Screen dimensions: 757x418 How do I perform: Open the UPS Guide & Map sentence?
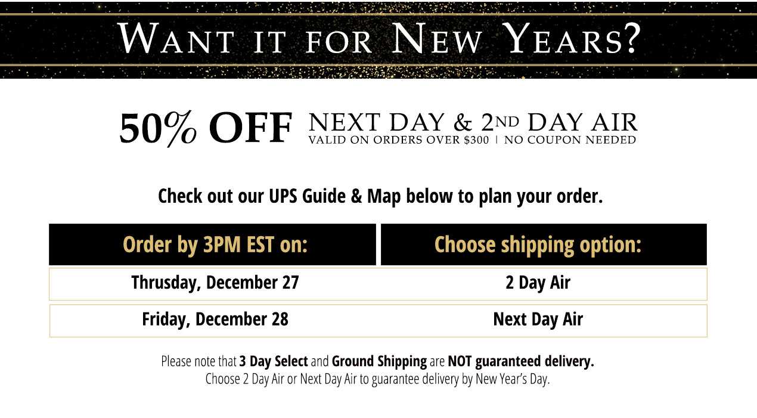(380, 196)
